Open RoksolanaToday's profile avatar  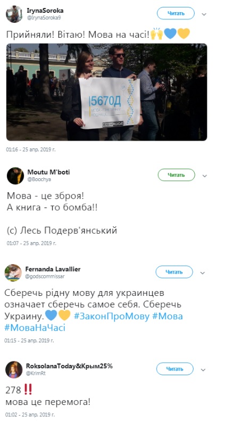tap(14, 369)
